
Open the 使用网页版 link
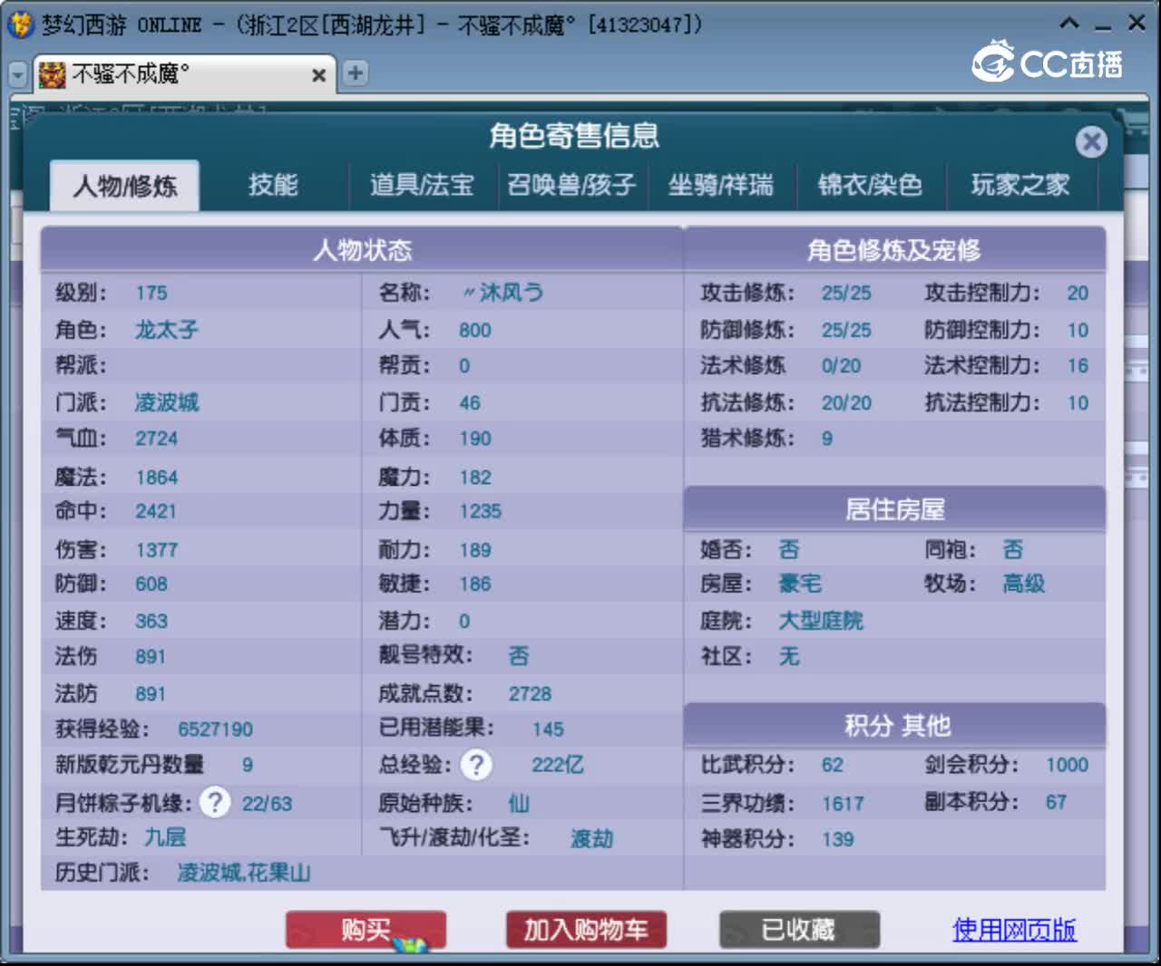1014,930
